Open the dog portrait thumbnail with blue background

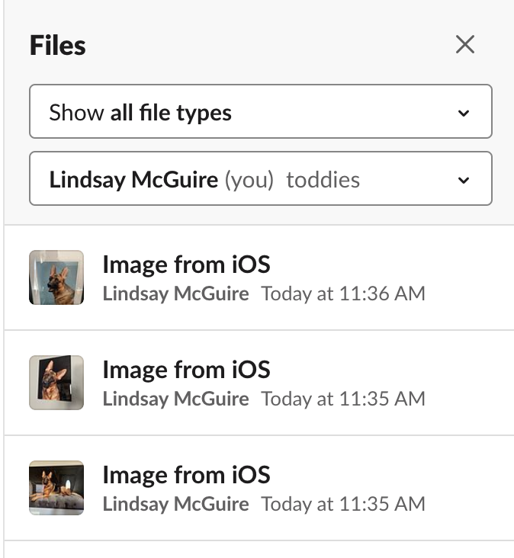coord(56,277)
